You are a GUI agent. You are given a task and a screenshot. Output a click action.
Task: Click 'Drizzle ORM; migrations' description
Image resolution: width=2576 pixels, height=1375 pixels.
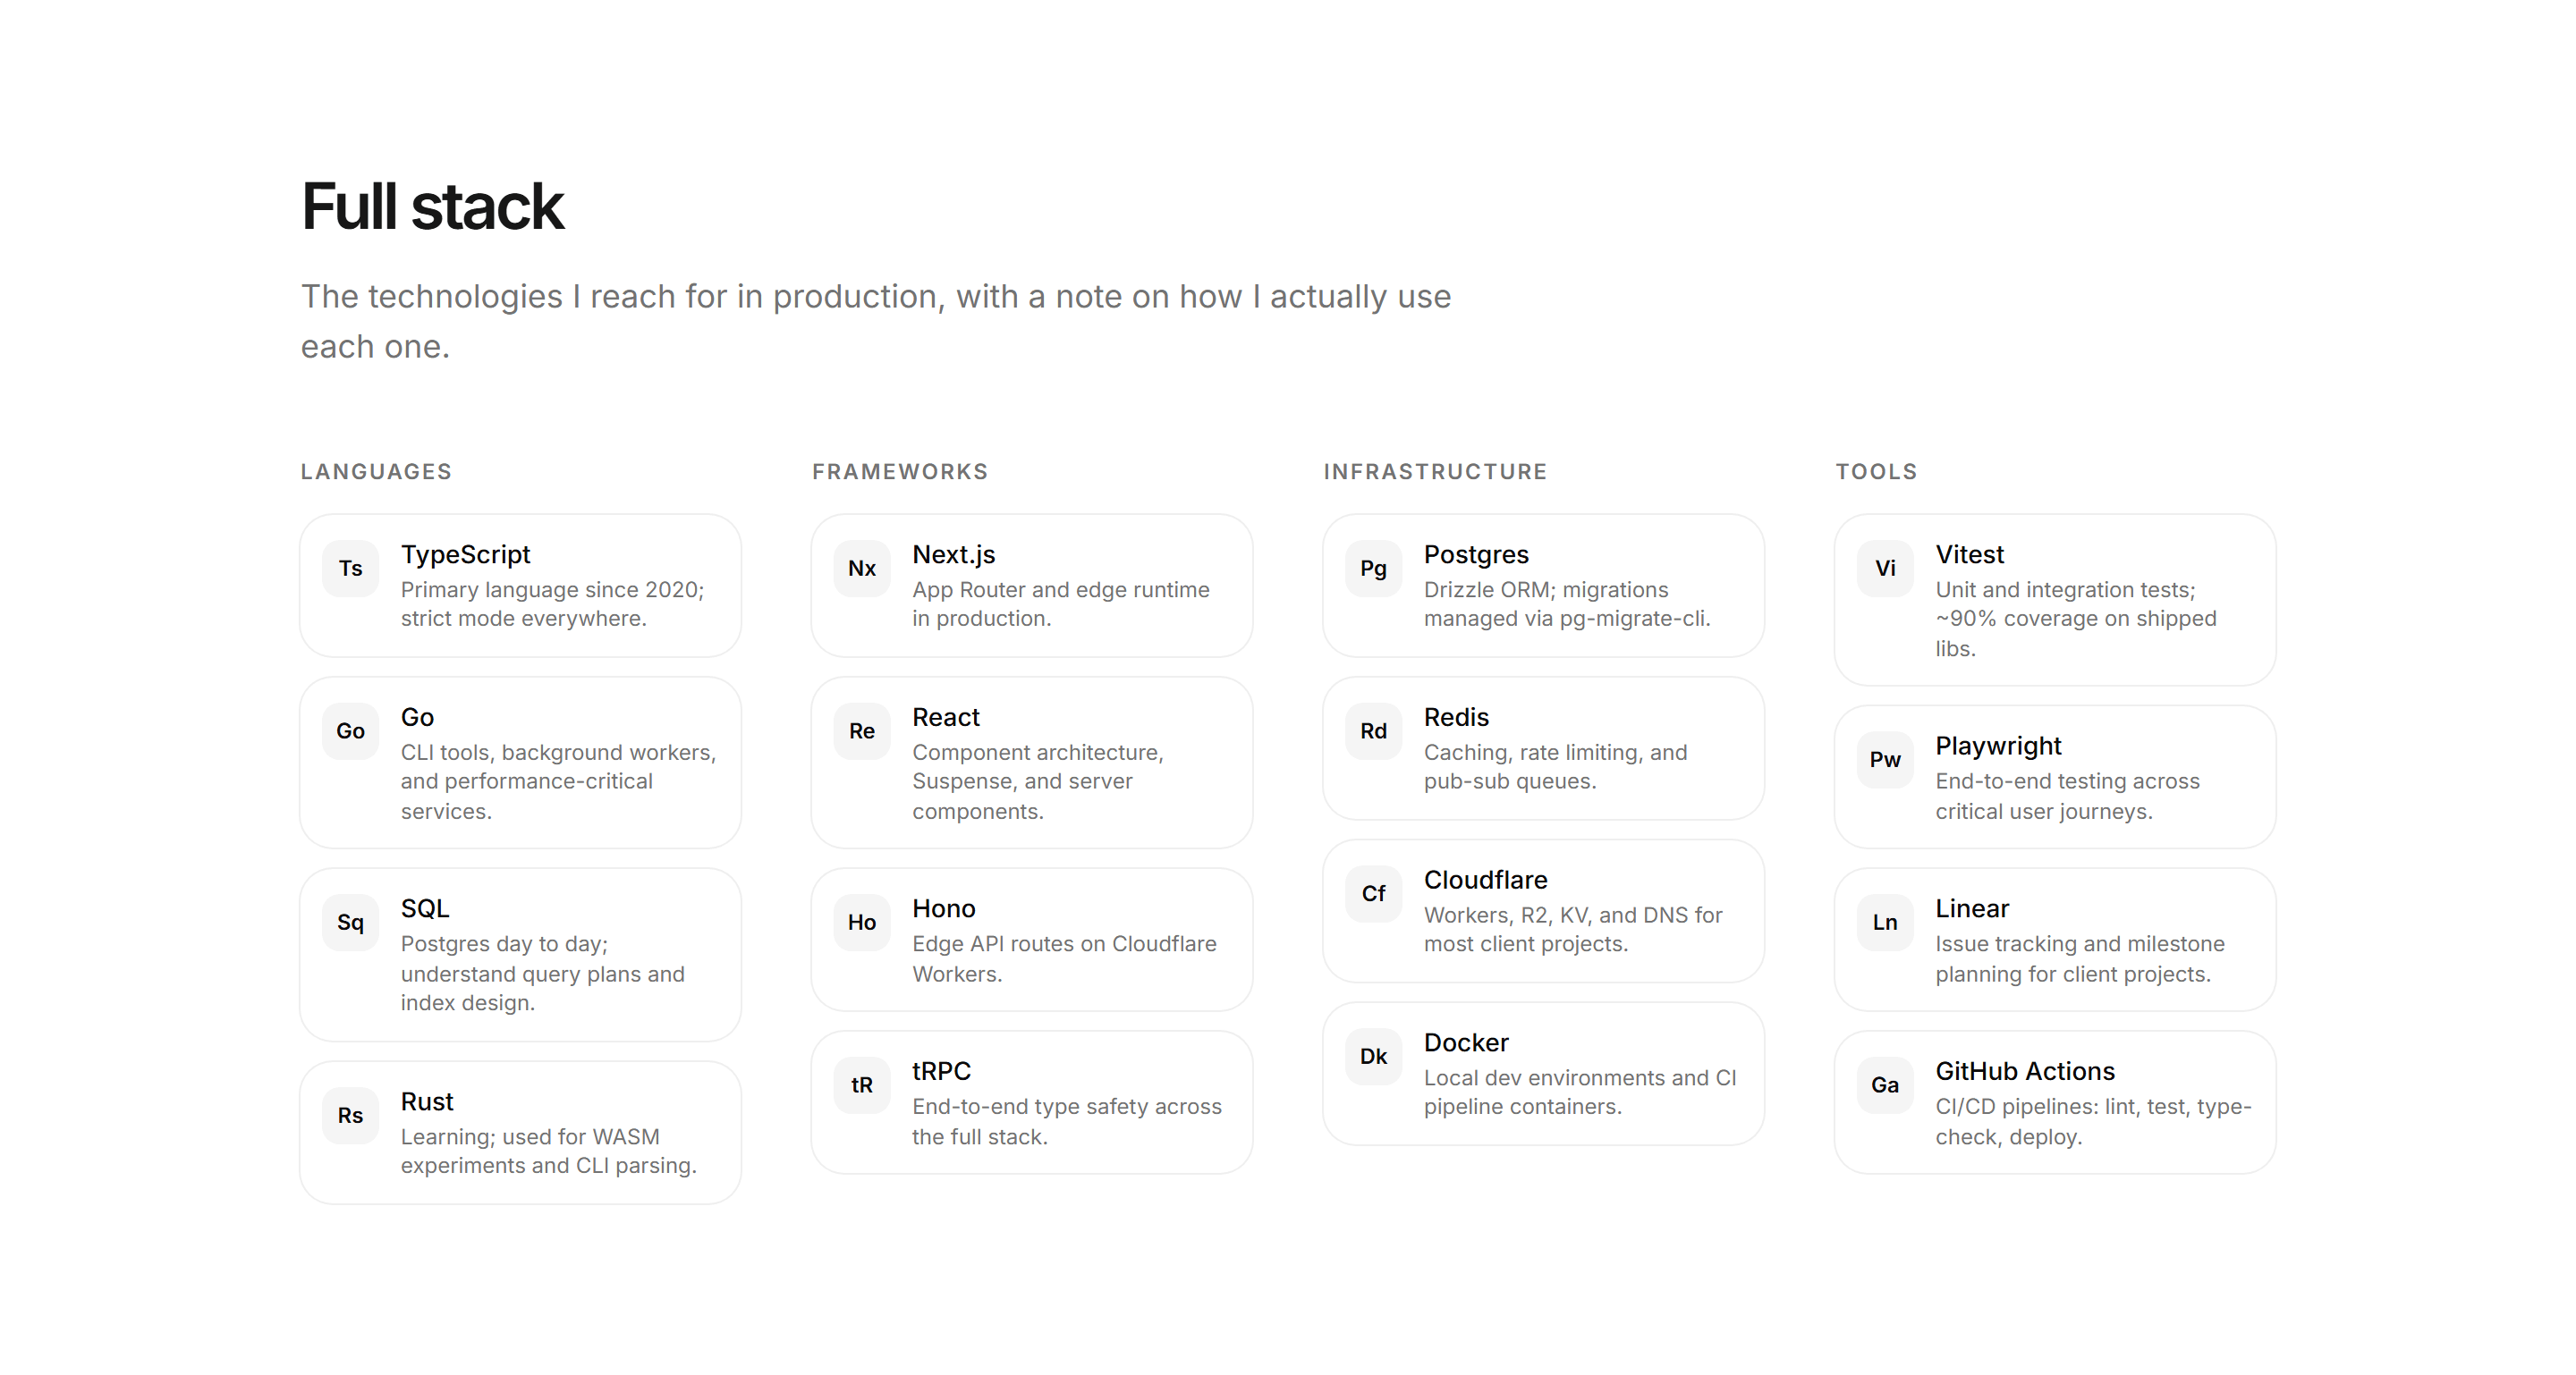coord(1568,604)
